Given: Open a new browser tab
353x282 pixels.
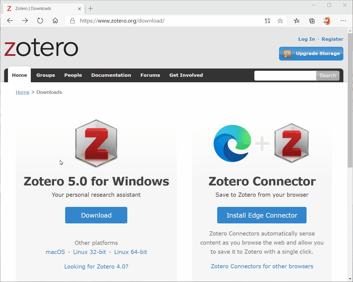Looking at the screenshot, I should pyautogui.click(x=90, y=9).
